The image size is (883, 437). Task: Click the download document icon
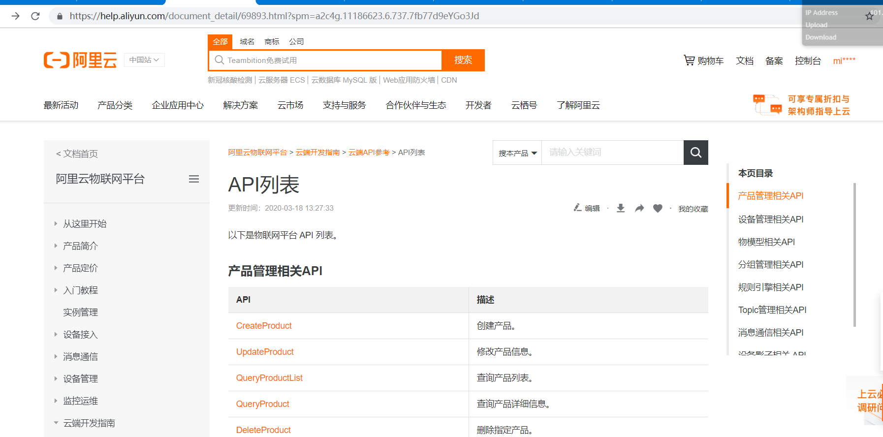pyautogui.click(x=621, y=208)
